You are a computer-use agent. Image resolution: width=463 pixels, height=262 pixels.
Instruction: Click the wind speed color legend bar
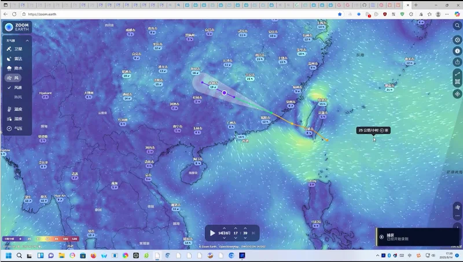(42, 238)
